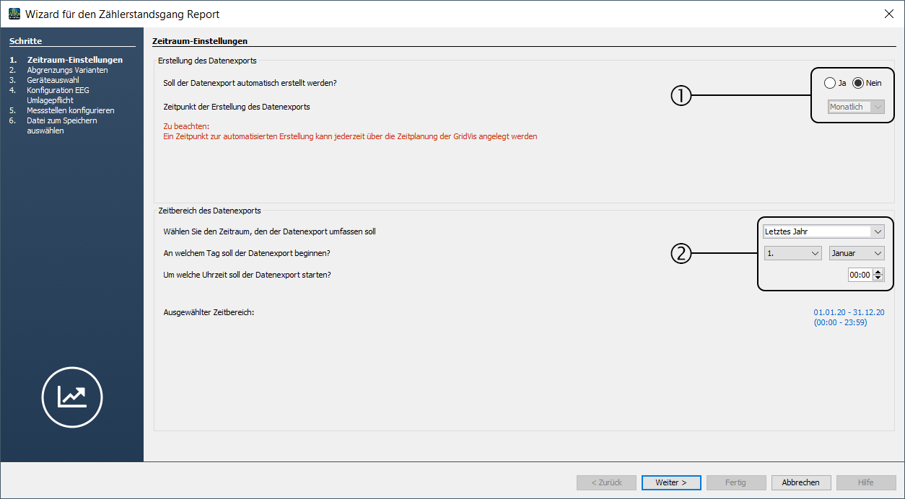
Task: Increase the start time with the up arrow
Action: tap(878, 271)
